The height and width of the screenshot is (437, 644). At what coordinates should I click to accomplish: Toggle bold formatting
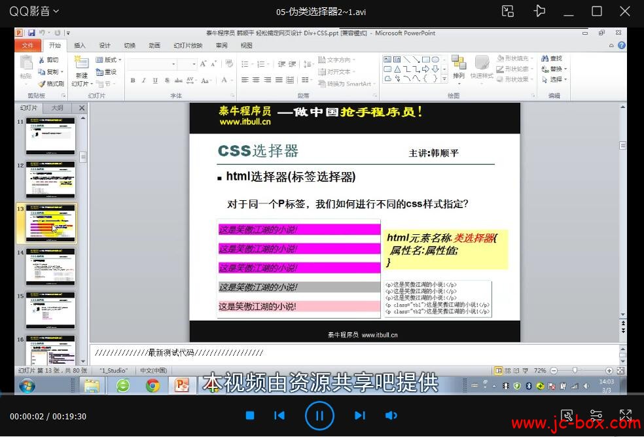click(133, 80)
